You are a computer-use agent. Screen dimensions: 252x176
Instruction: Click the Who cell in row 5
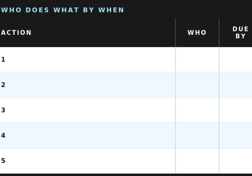(197, 161)
